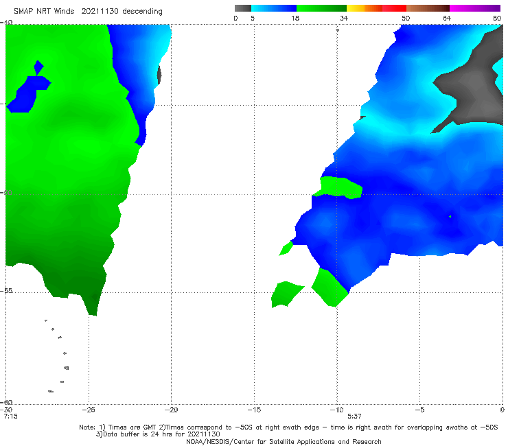Click the gray 0-5 segment of the color bar
The height and width of the screenshot is (446, 508).
pyautogui.click(x=243, y=8)
